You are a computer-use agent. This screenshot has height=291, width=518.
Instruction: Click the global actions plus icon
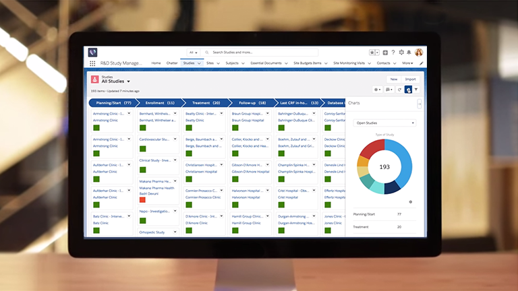click(x=385, y=53)
